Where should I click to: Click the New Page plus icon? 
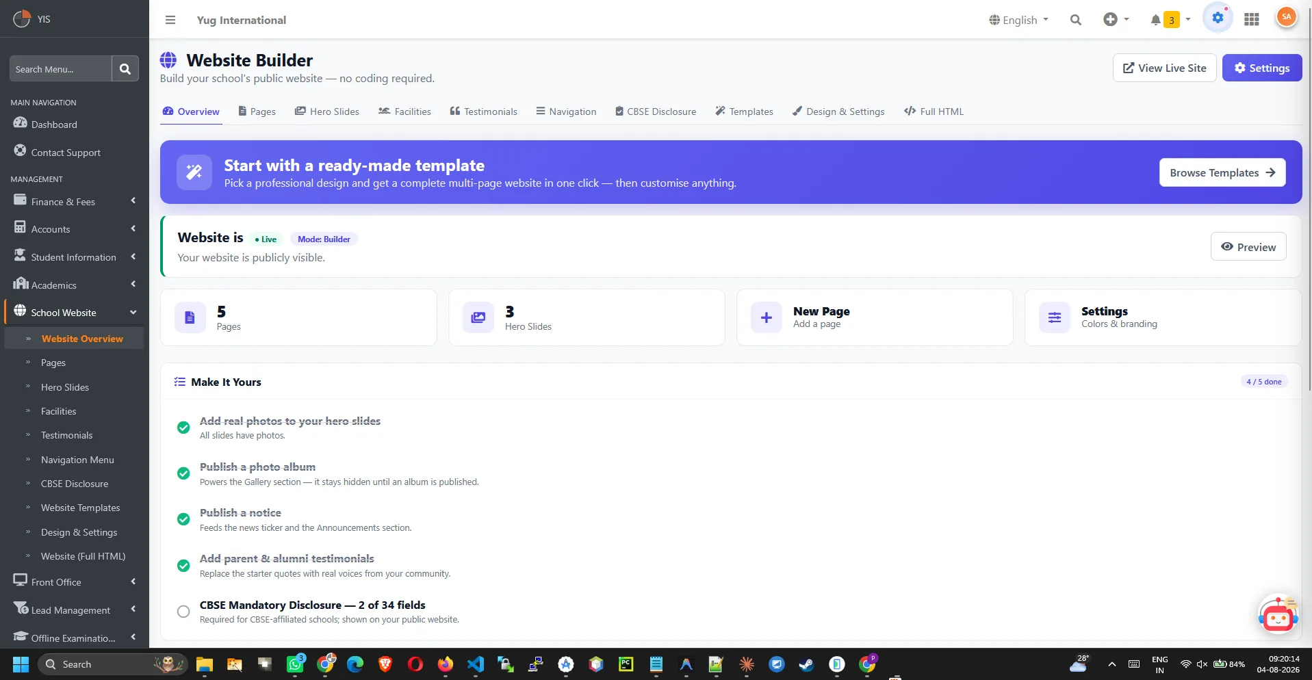pos(767,317)
